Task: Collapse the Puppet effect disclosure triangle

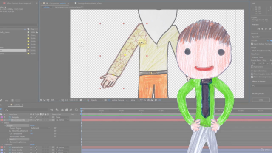Action: pyautogui.click(x=5, y=125)
